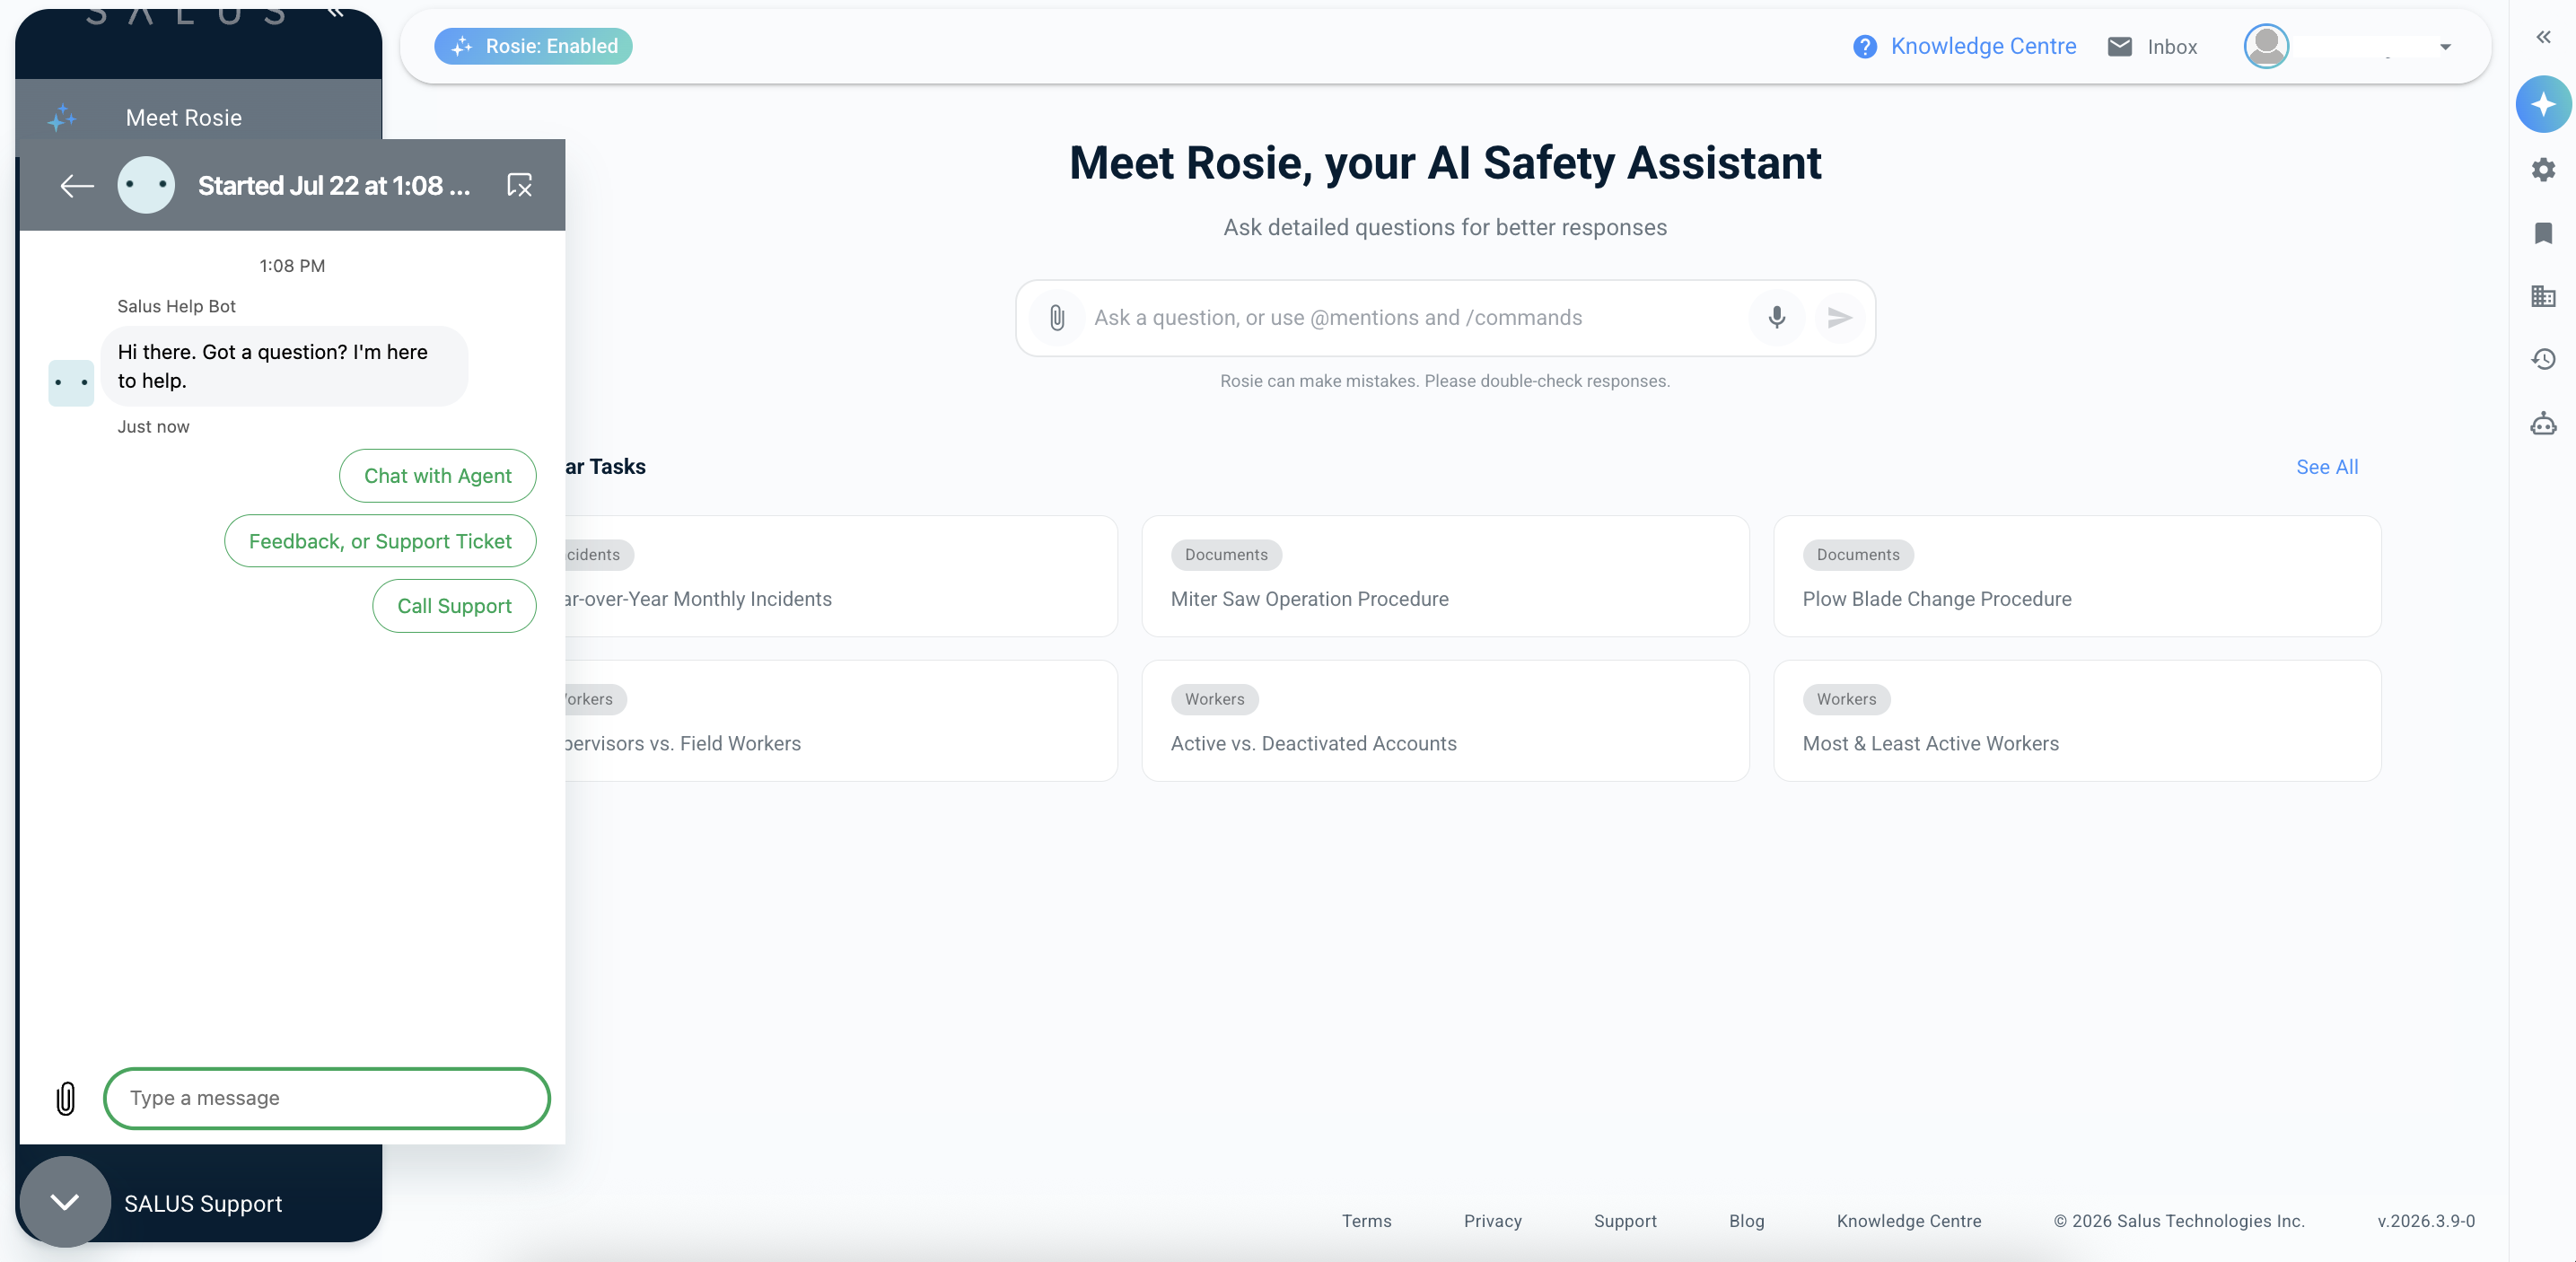This screenshot has height=1262, width=2576.
Task: Open the Inbox
Action: coord(2172,46)
